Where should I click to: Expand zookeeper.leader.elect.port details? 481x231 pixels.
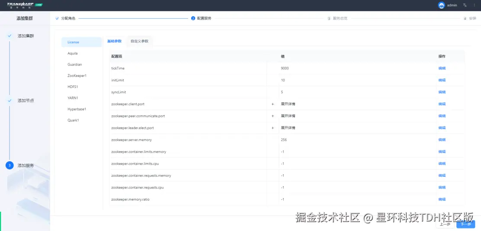tap(273, 128)
